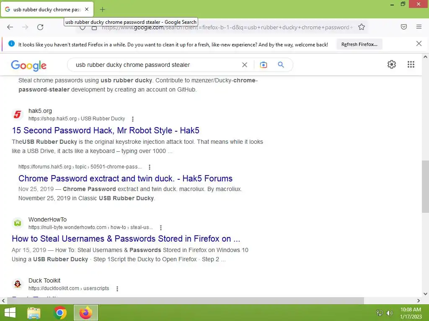
Task: Close the usb rubber ducky search tab
Action: click(x=87, y=9)
